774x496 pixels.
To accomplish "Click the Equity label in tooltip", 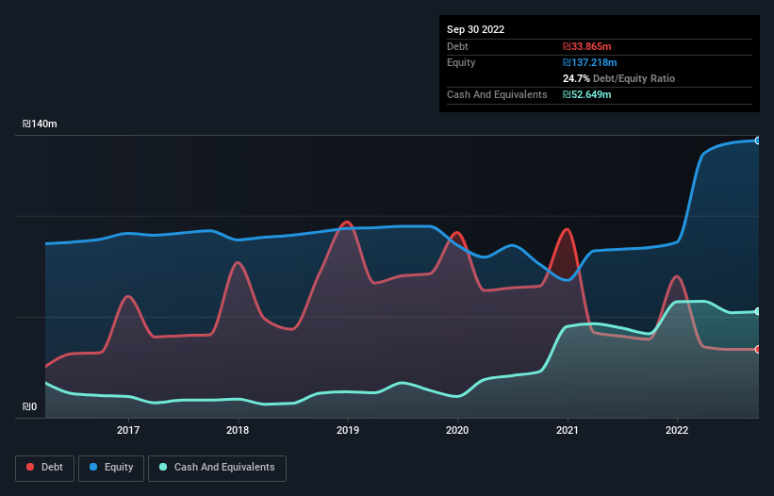I will (461, 62).
